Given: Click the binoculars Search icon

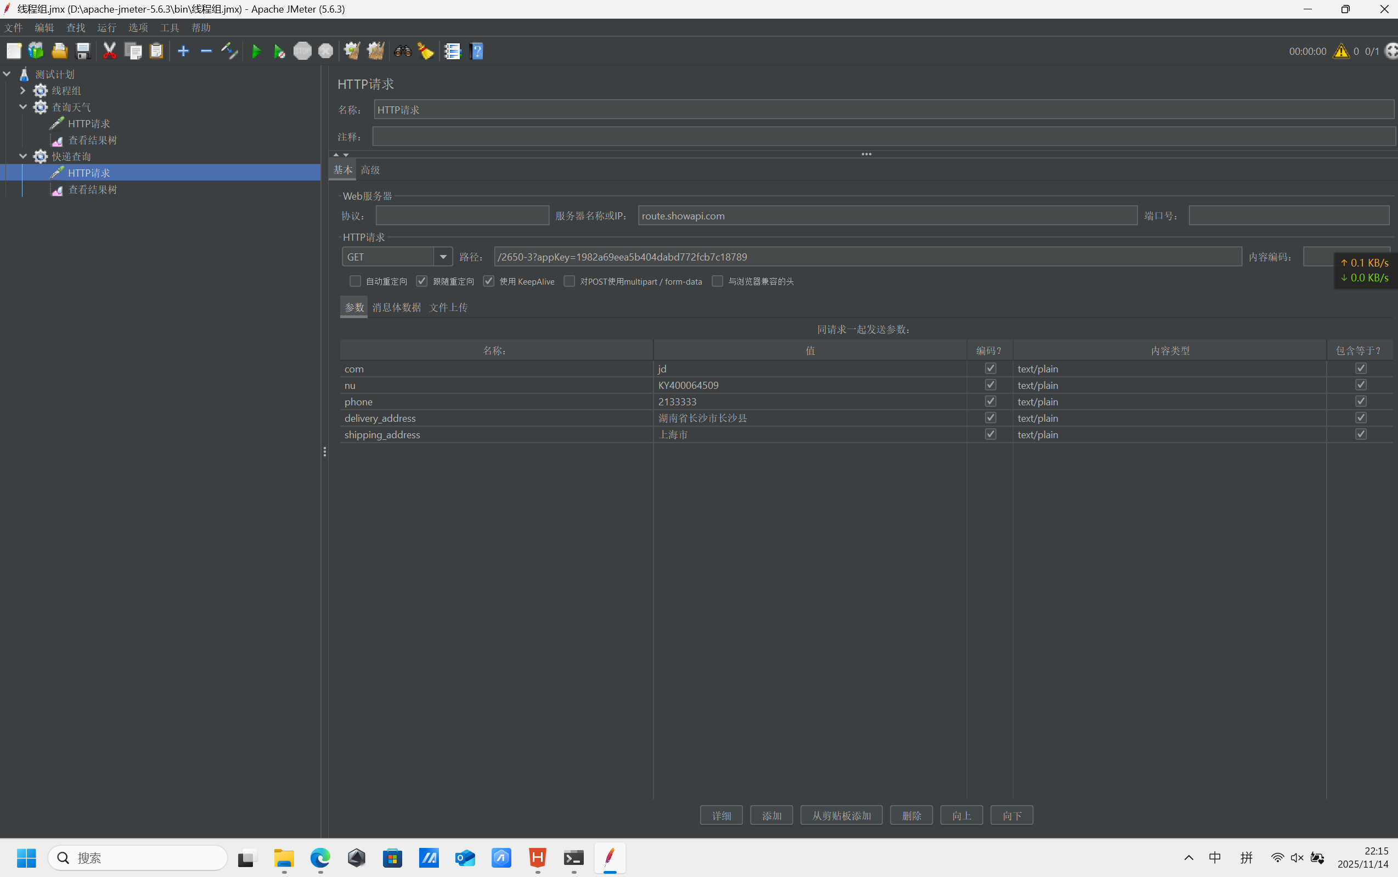Looking at the screenshot, I should 403,51.
